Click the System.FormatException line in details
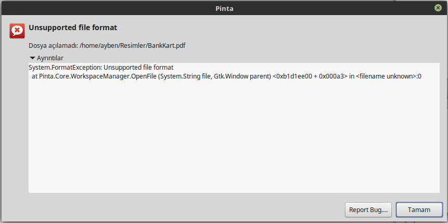The width and height of the screenshot is (448, 223). click(x=101, y=68)
